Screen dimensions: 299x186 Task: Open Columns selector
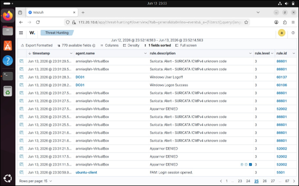pyautogui.click(x=110, y=45)
